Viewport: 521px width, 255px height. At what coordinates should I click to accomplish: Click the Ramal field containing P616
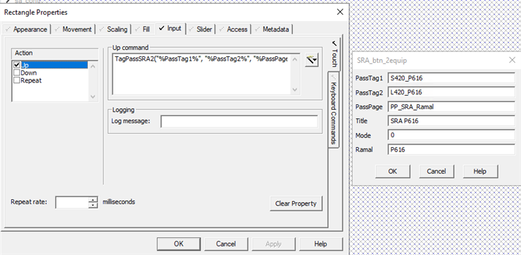(451, 149)
